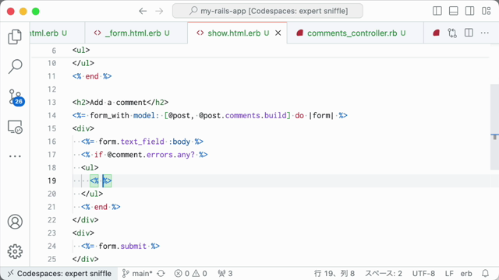Click the Ruby gem icon in editor actions
Image resolution: width=499 pixels, height=280 pixels.
pos(437,33)
